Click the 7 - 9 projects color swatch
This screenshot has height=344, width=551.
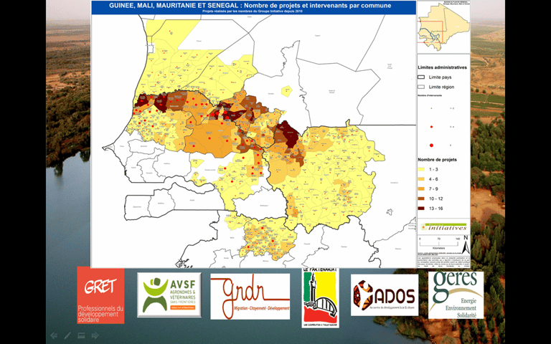pos(421,189)
